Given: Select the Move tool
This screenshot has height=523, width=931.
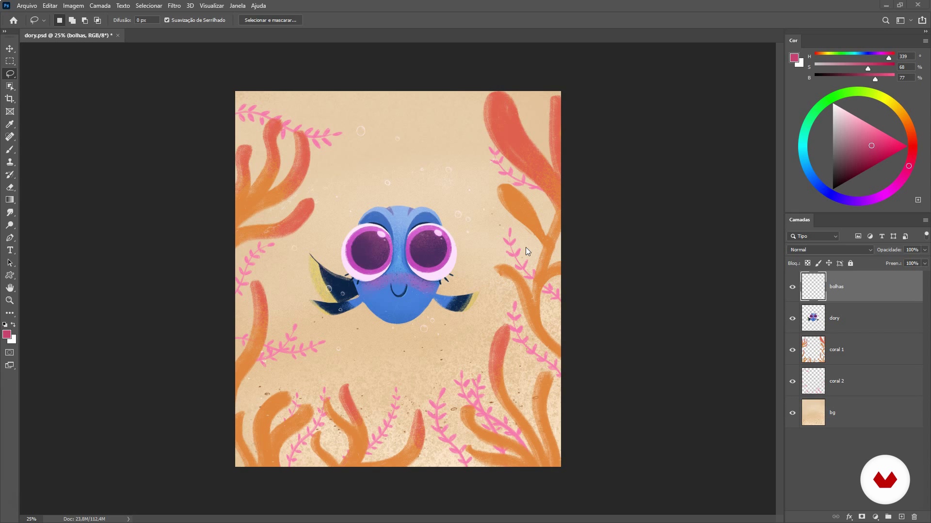Looking at the screenshot, I should [x=10, y=49].
